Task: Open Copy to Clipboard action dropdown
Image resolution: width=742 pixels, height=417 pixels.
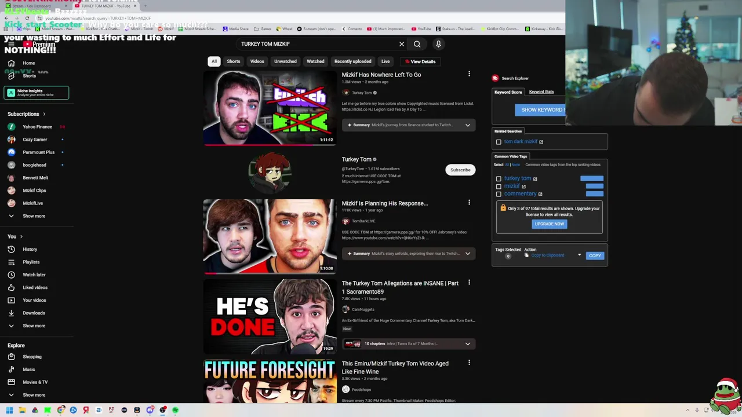Action: 553,255
